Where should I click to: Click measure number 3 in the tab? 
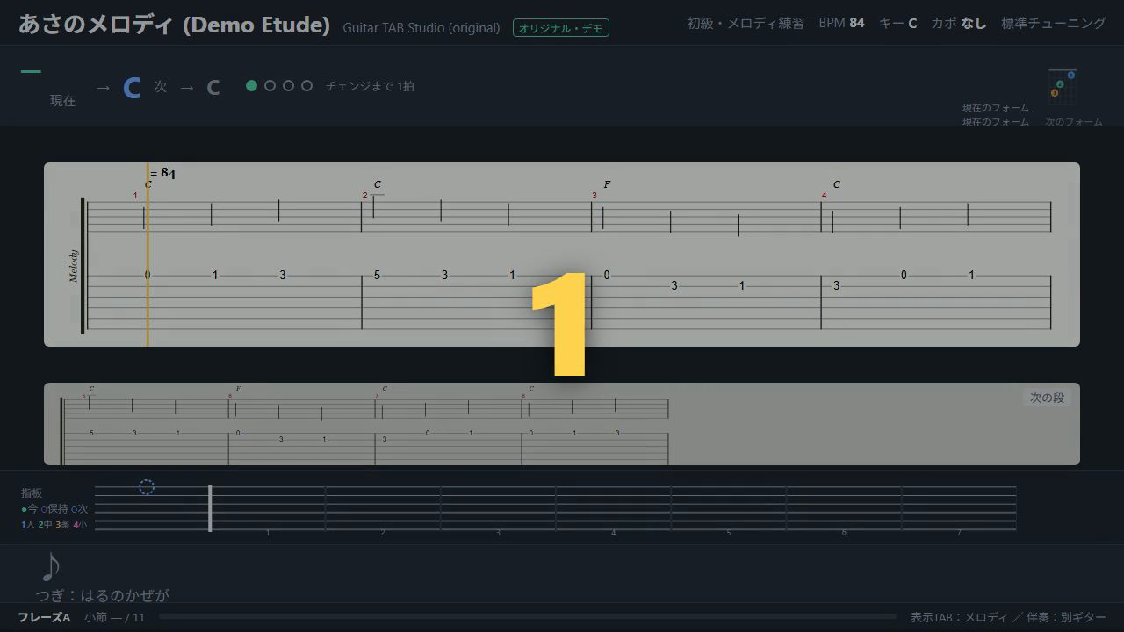594,196
